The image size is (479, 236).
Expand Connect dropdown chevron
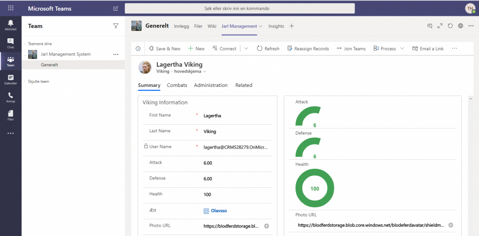(246, 49)
